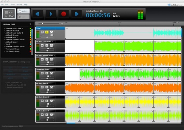Mute the Alt Rock Drums 4 track

coord(42,101)
